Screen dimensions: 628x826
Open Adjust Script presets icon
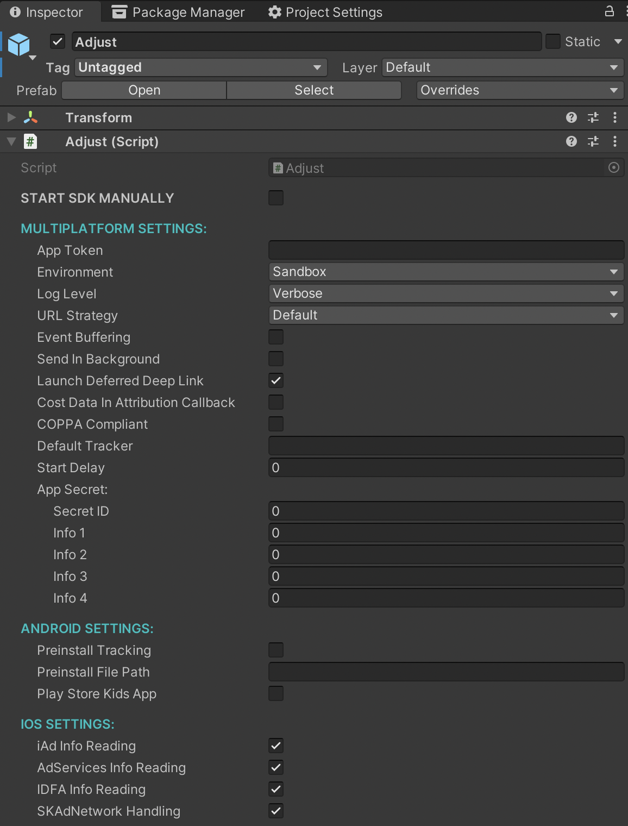point(593,141)
